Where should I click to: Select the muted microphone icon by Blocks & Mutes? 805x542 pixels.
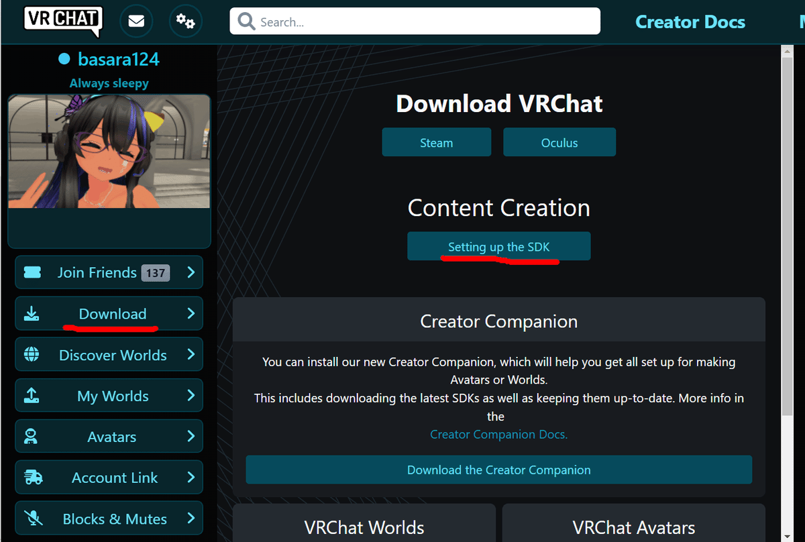click(32, 518)
